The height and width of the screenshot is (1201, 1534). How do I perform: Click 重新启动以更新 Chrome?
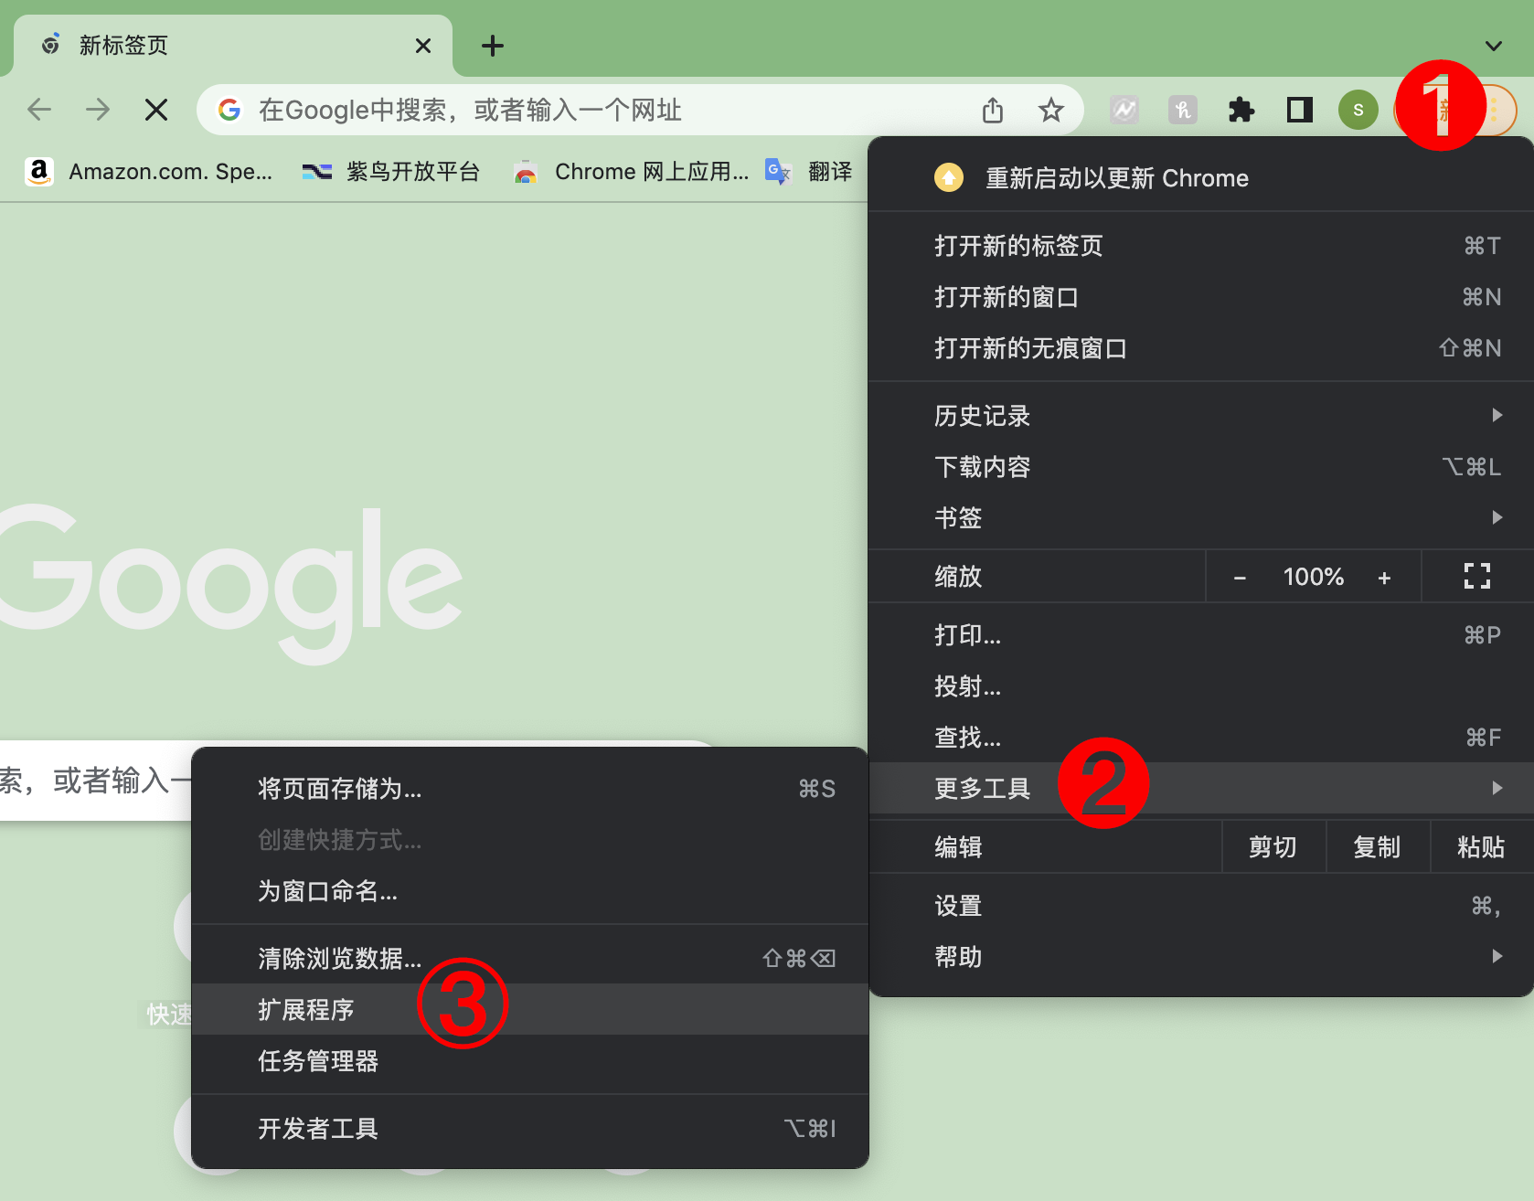tap(1116, 178)
